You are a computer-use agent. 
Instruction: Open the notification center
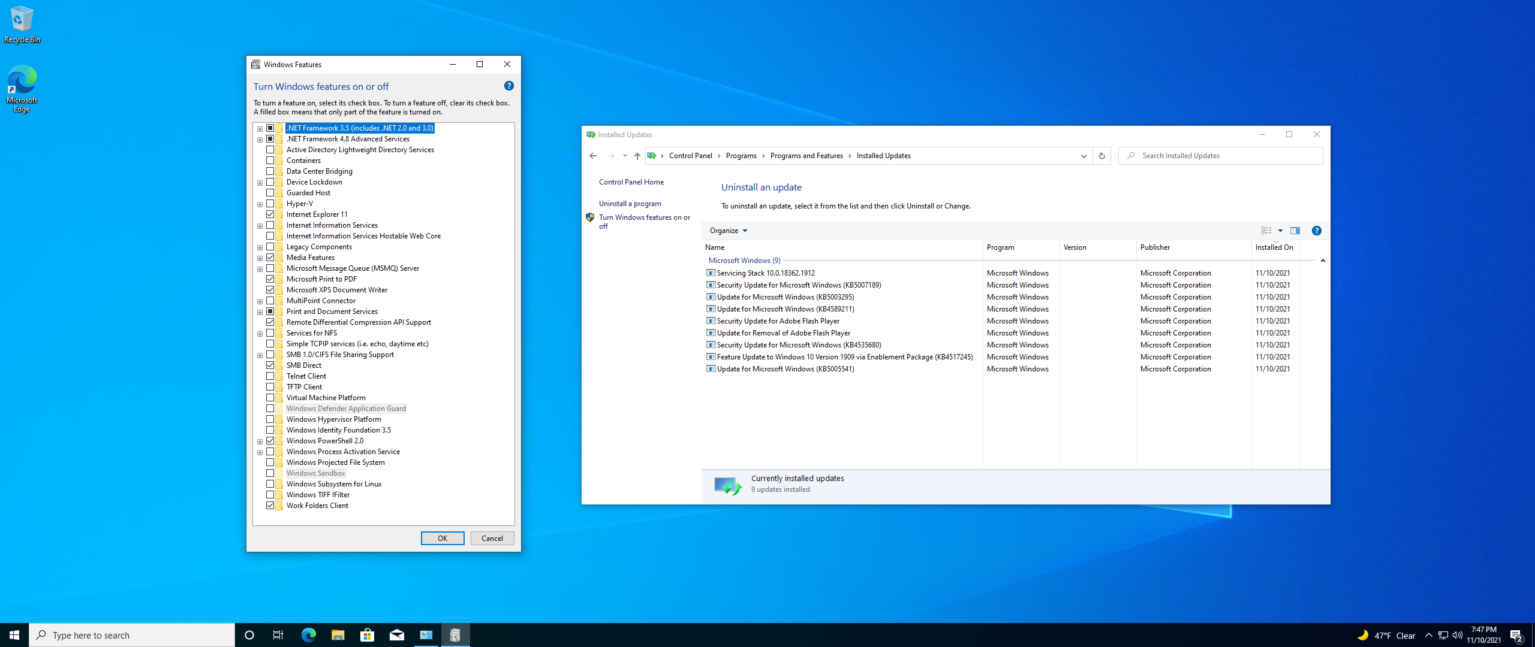(1516, 635)
